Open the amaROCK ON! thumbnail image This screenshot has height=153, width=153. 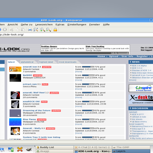[x=15, y=104]
